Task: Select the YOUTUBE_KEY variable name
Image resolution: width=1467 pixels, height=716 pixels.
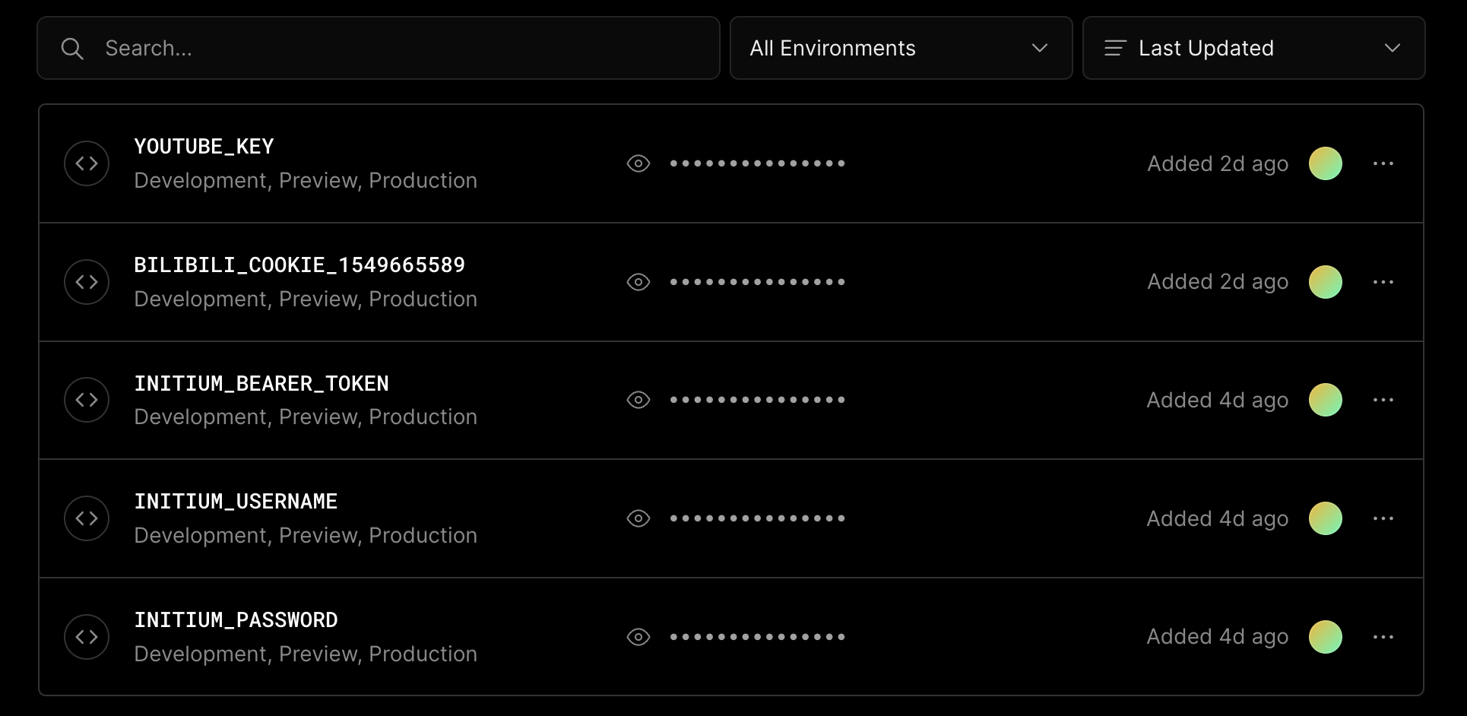Action: coord(204,146)
